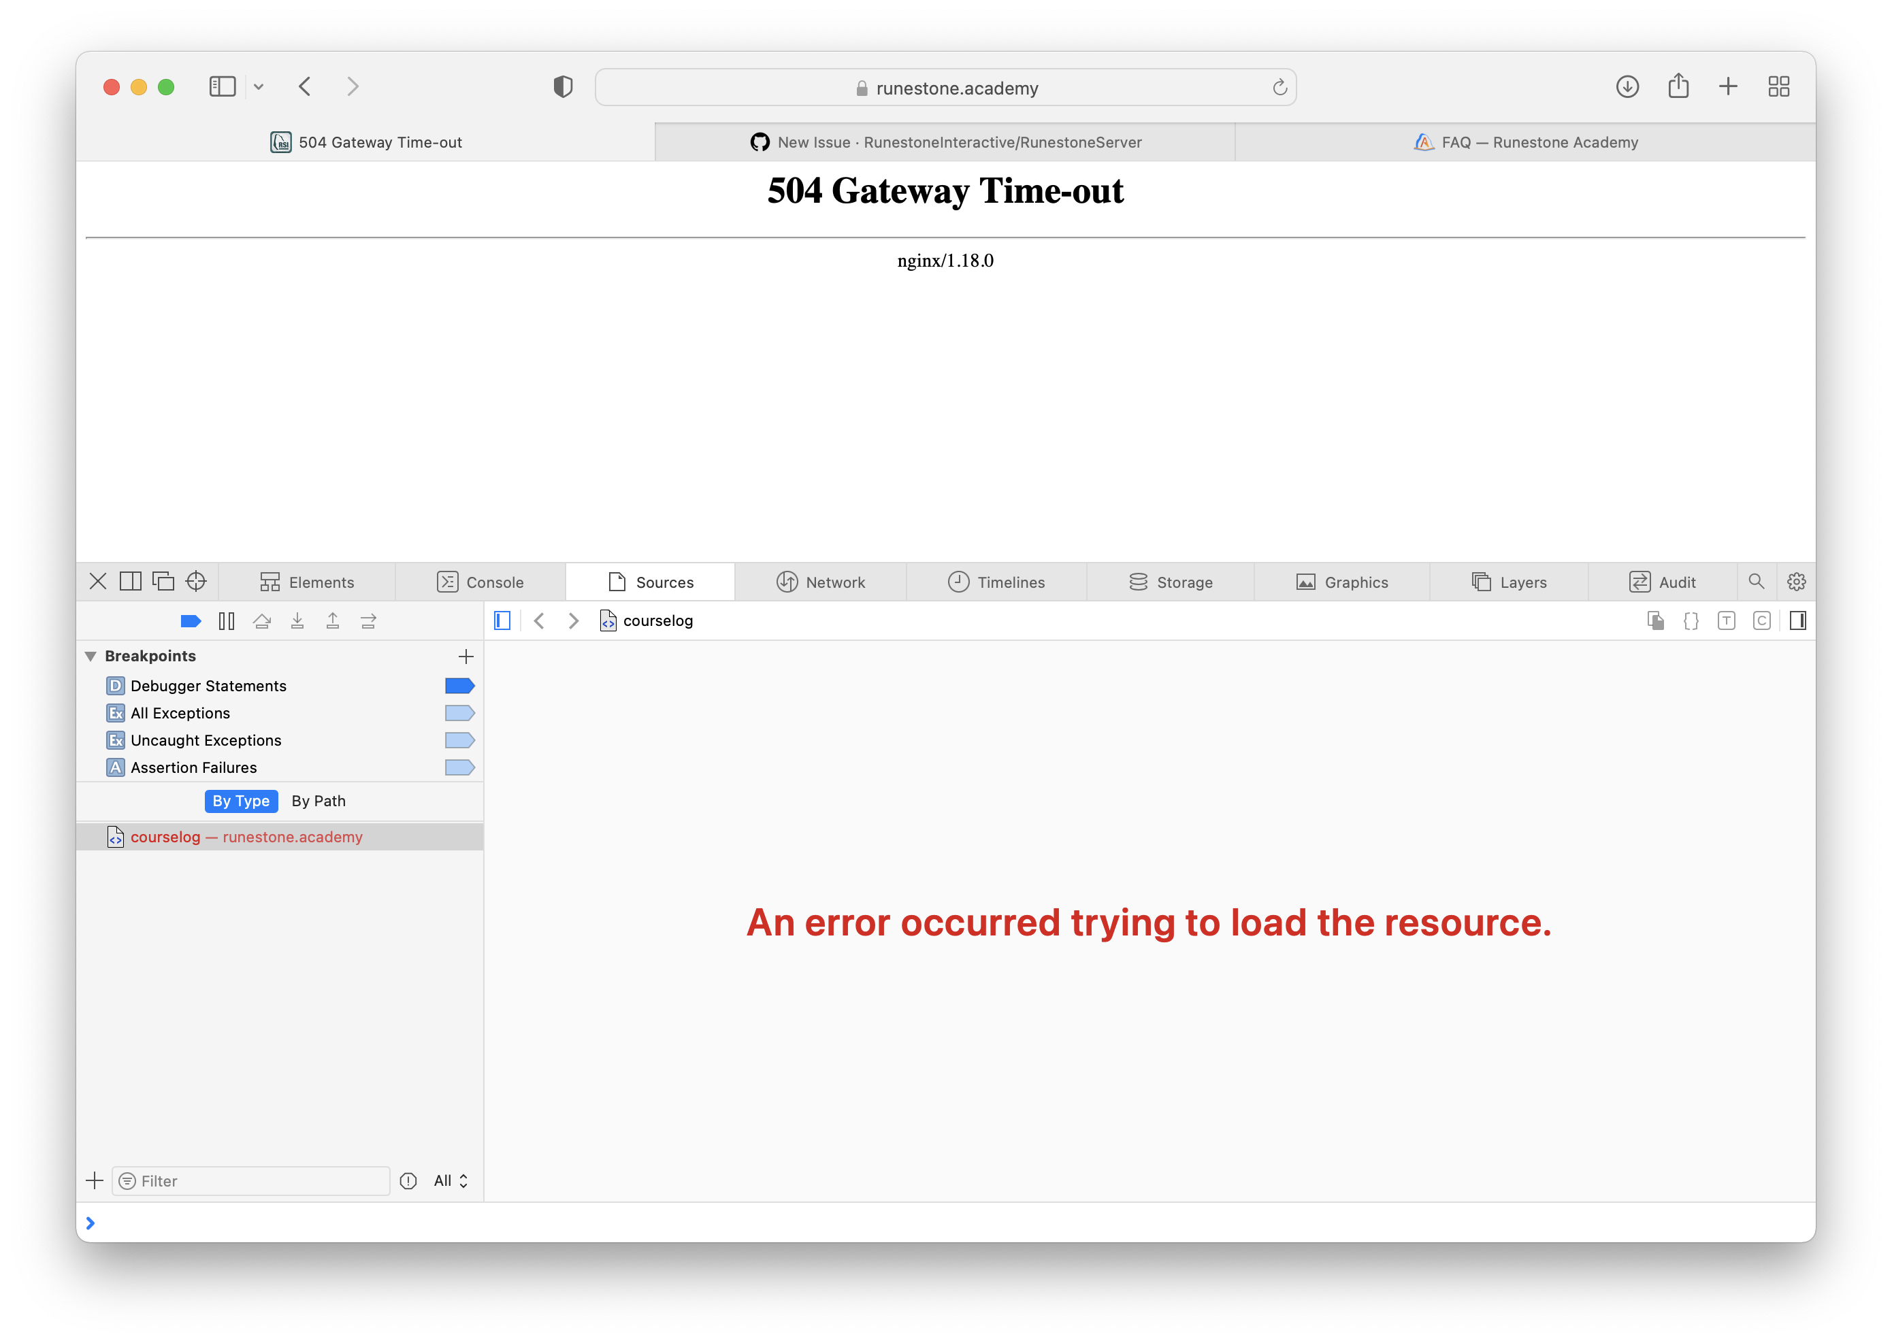
Task: Open the Console tab
Action: click(x=480, y=582)
